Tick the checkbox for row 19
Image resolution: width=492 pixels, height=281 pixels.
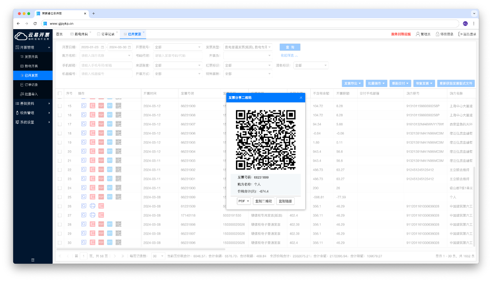(60, 143)
